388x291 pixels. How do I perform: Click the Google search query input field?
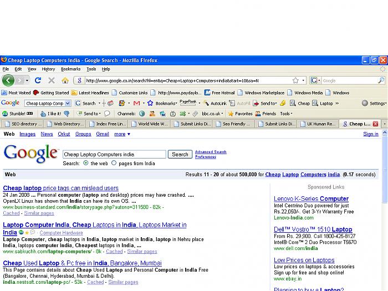pos(114,155)
